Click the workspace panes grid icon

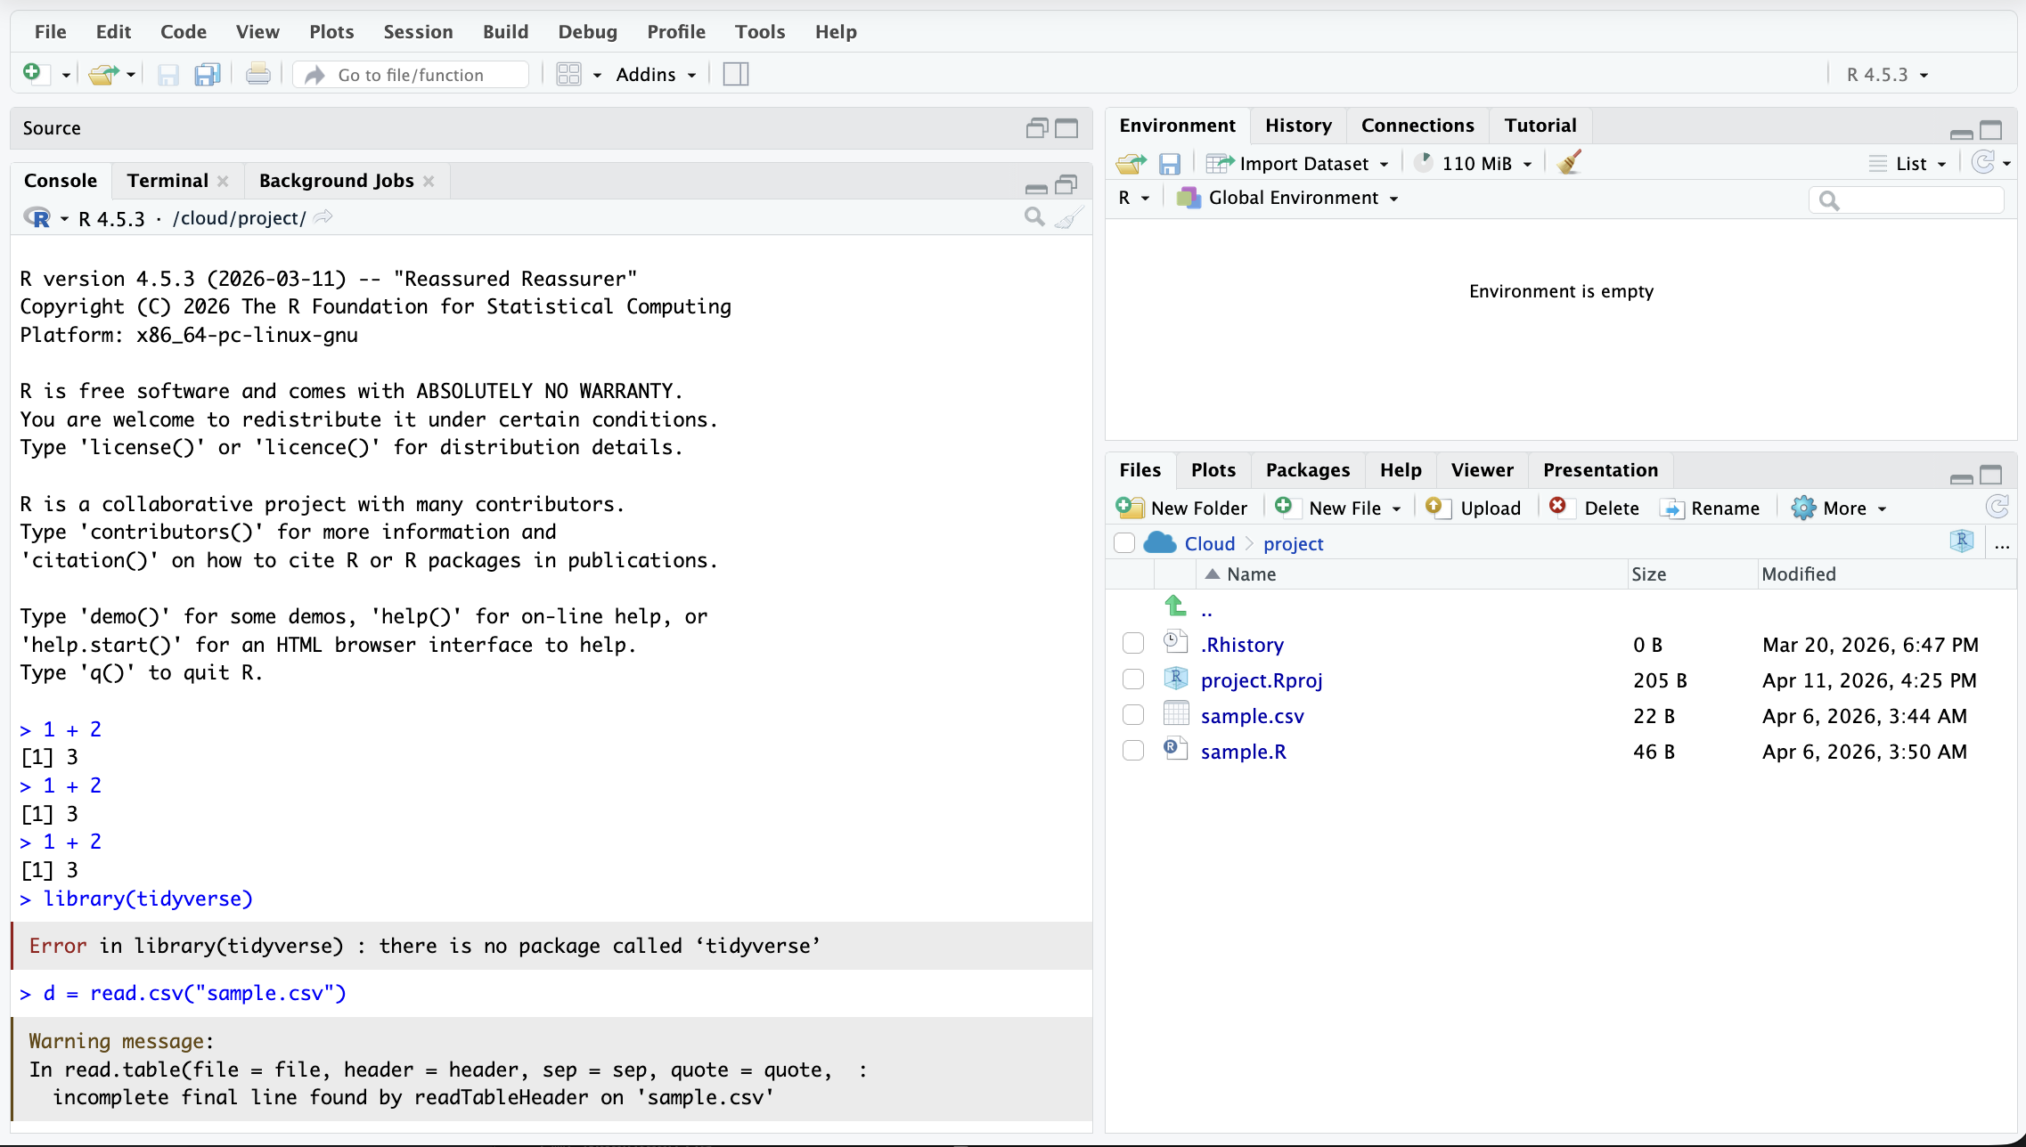568,75
